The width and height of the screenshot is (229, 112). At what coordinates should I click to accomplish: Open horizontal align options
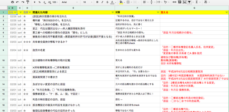(x=145, y=2)
